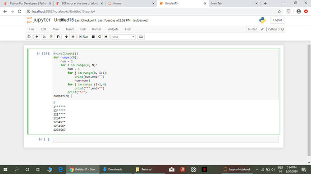Run the selected cell
This screenshot has height=174, width=311.
(84, 37)
